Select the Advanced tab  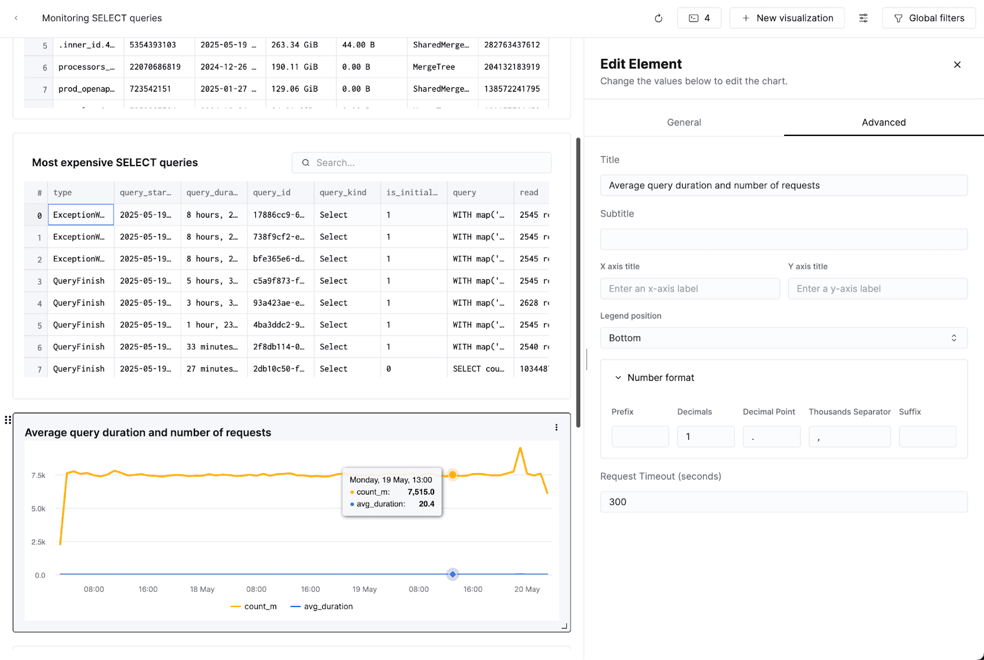[883, 122]
